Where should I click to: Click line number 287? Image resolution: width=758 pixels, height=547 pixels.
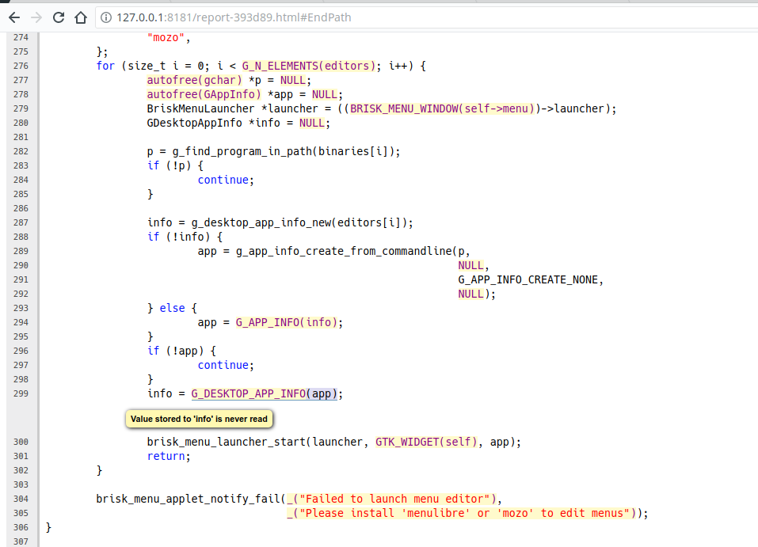click(x=21, y=222)
